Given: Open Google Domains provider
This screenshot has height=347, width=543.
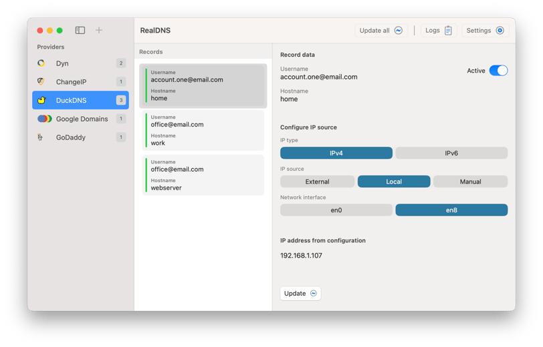Looking at the screenshot, I should click(x=81, y=119).
